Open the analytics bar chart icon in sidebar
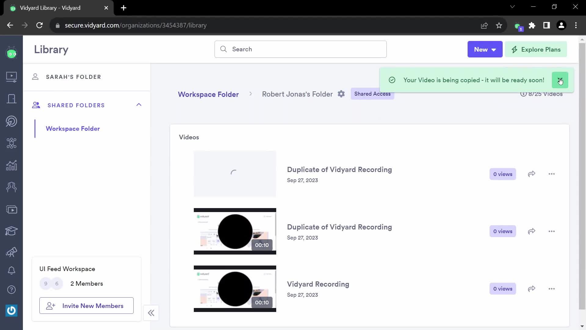This screenshot has width=586, height=330. coord(12,165)
